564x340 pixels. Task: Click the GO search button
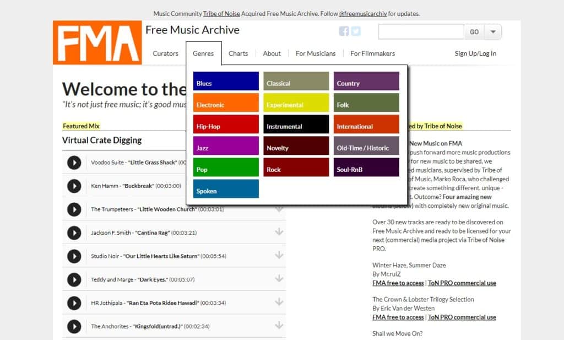[474, 31]
